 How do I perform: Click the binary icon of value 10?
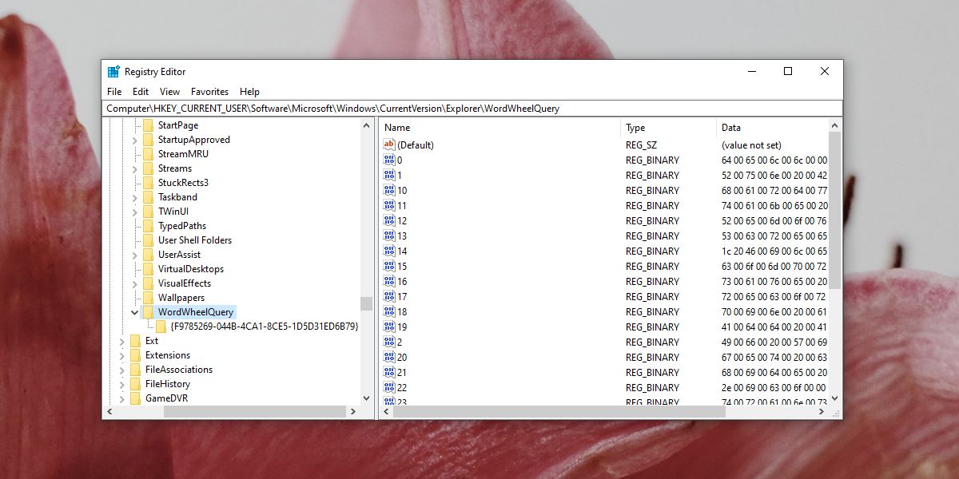pos(389,190)
